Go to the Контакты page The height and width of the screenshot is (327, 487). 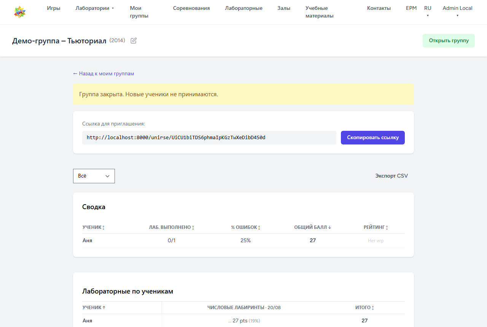[379, 8]
